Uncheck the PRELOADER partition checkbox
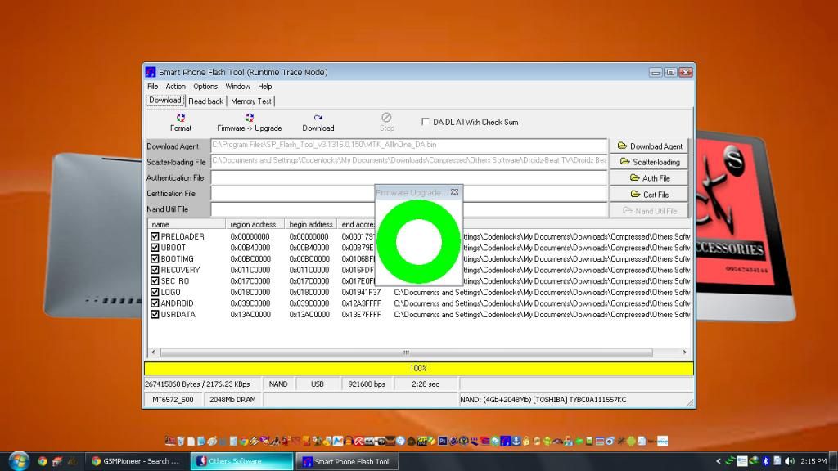The height and width of the screenshot is (471, 838). point(155,236)
